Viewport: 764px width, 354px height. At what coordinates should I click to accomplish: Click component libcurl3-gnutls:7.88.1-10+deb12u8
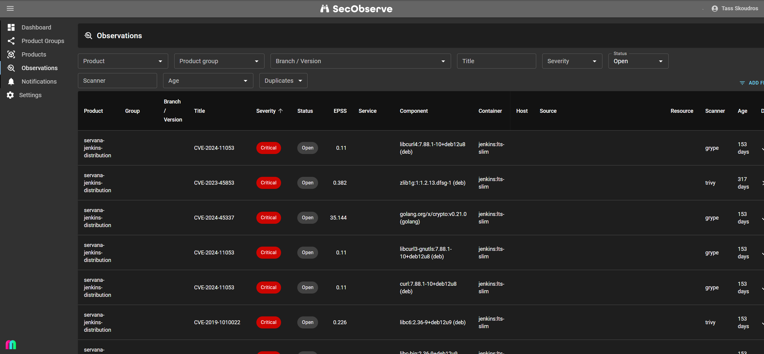point(425,252)
